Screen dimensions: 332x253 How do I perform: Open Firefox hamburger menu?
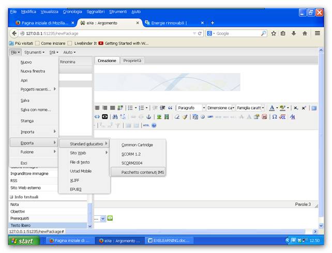point(318,33)
